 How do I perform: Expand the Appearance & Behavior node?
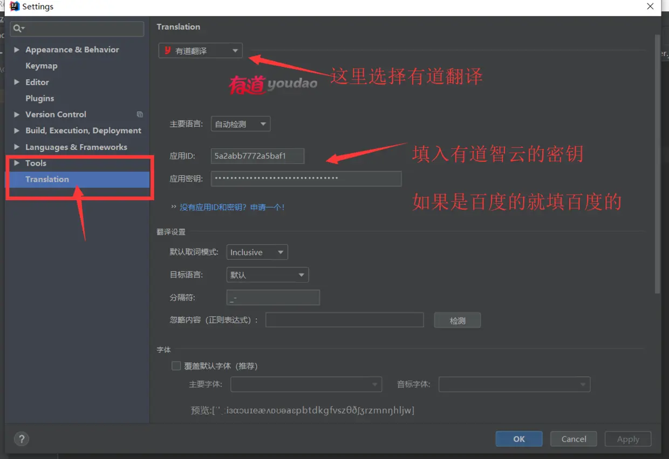click(17, 49)
